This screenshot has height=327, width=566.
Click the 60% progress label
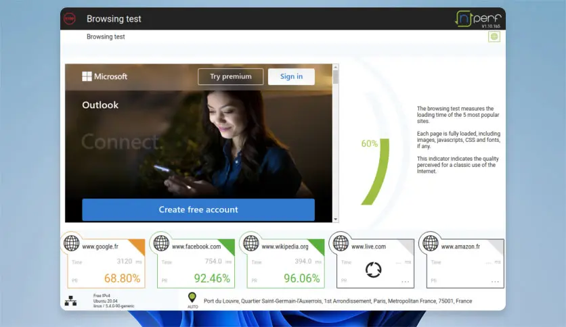[369, 144]
